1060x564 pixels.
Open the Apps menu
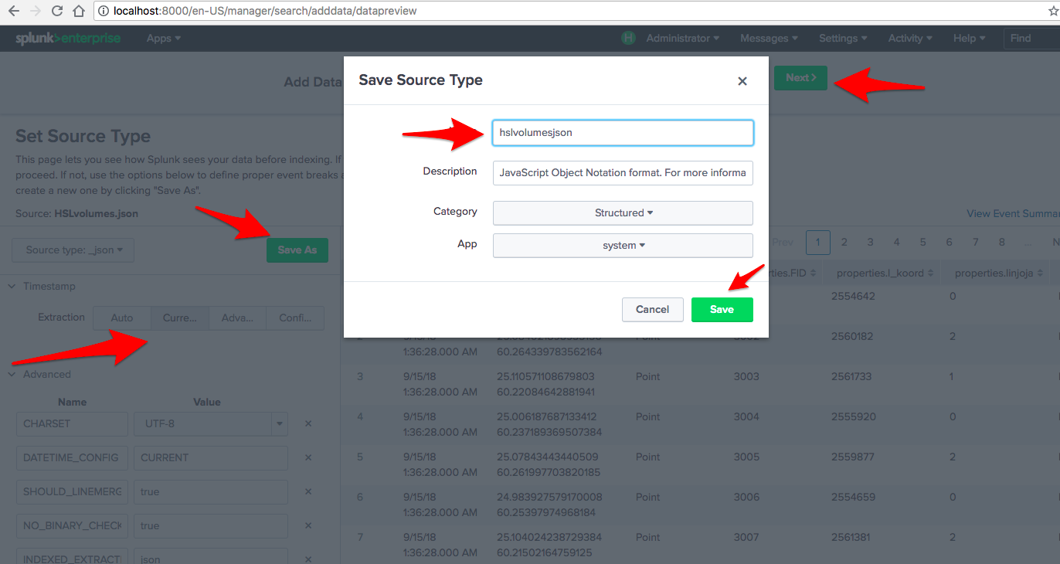click(162, 38)
